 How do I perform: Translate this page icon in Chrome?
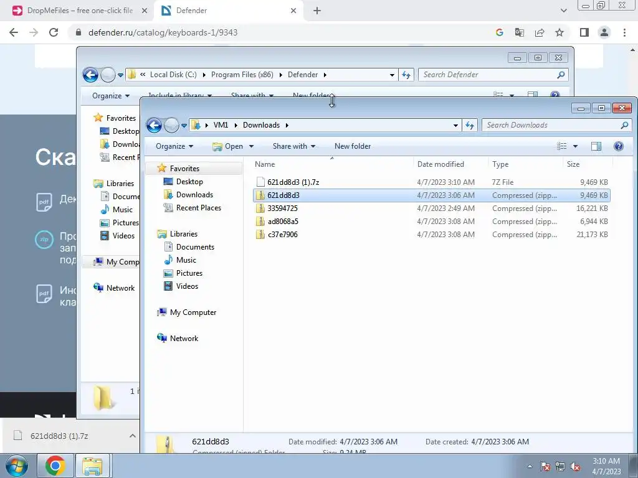coord(520,32)
